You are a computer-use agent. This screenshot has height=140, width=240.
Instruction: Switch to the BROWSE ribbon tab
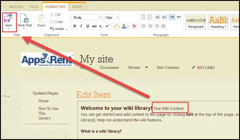(16, 7)
